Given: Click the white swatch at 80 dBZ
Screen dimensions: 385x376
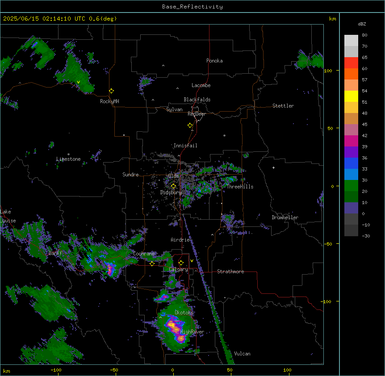Looking at the screenshot, I should pyautogui.click(x=351, y=40).
